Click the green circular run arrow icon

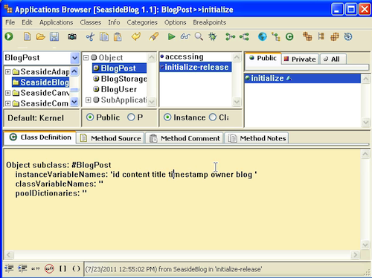9,36
